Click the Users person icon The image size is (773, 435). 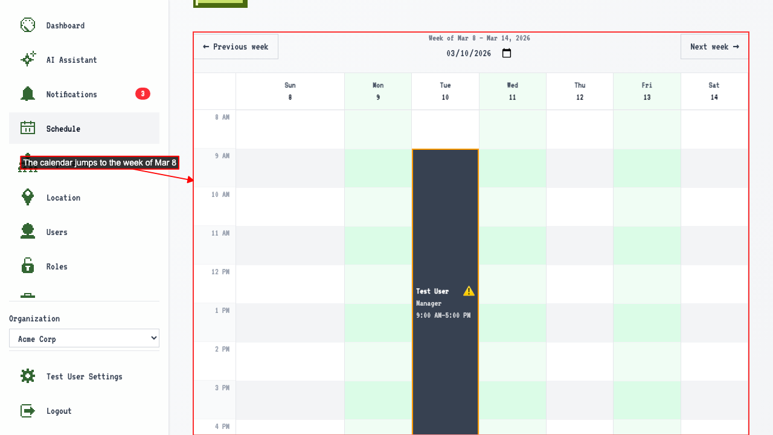[28, 231]
